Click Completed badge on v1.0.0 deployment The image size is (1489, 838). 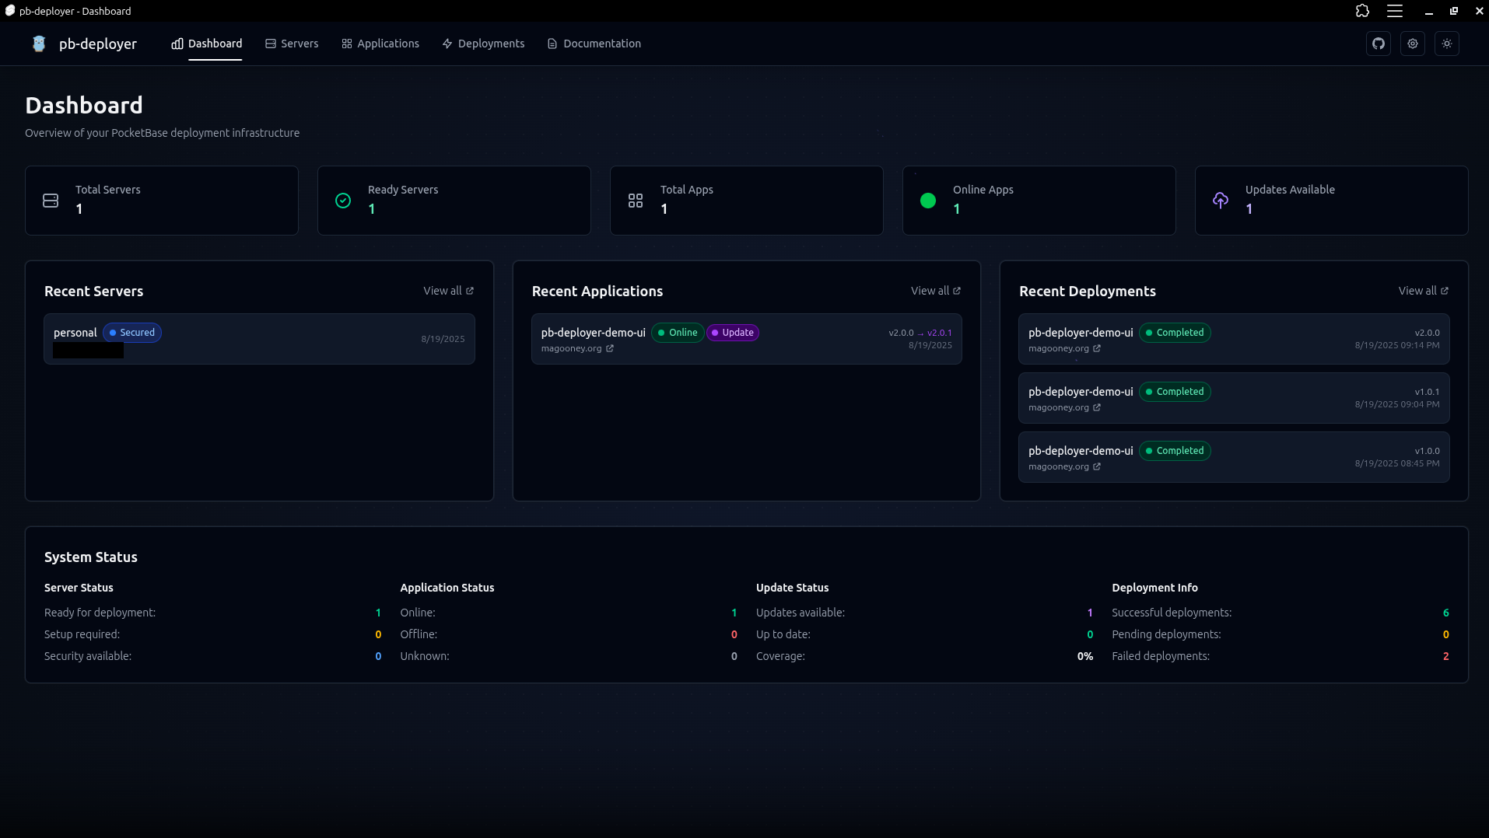(x=1175, y=451)
